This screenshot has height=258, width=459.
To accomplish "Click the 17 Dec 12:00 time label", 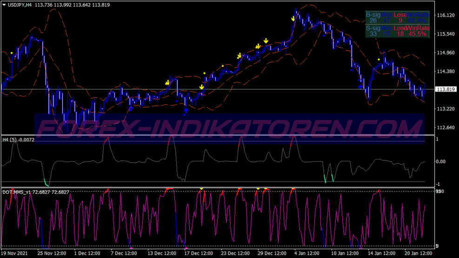I will [199, 253].
